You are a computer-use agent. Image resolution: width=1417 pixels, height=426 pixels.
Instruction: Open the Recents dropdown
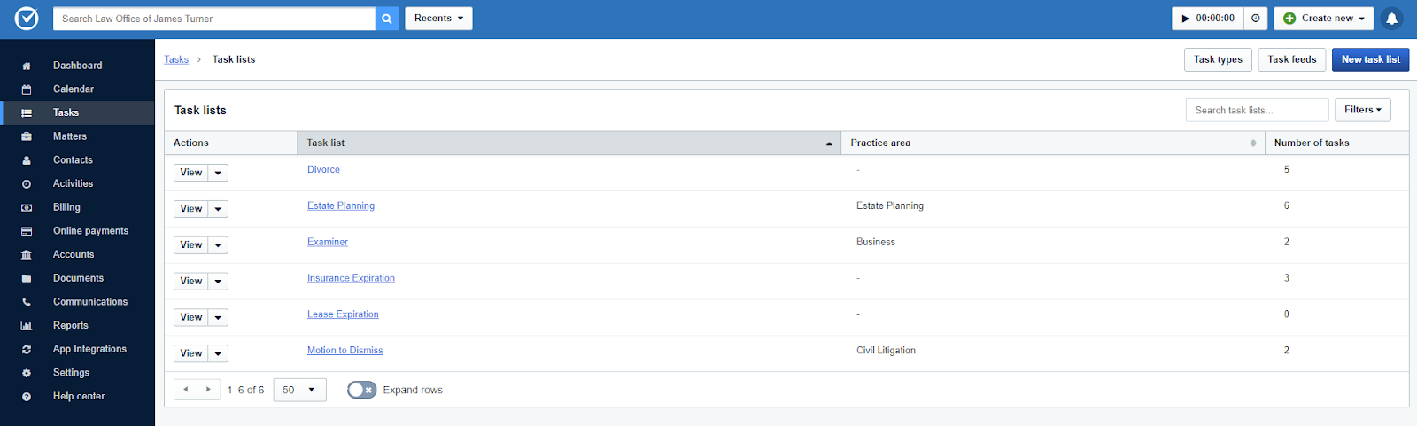coord(438,19)
